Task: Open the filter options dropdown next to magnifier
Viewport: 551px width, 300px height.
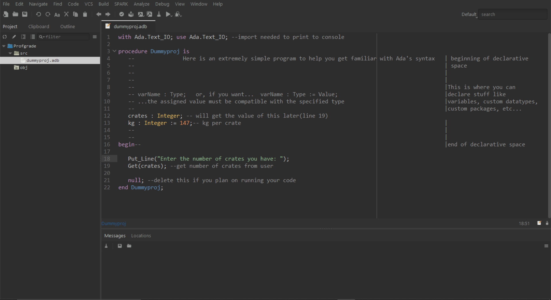Action: click(x=42, y=37)
